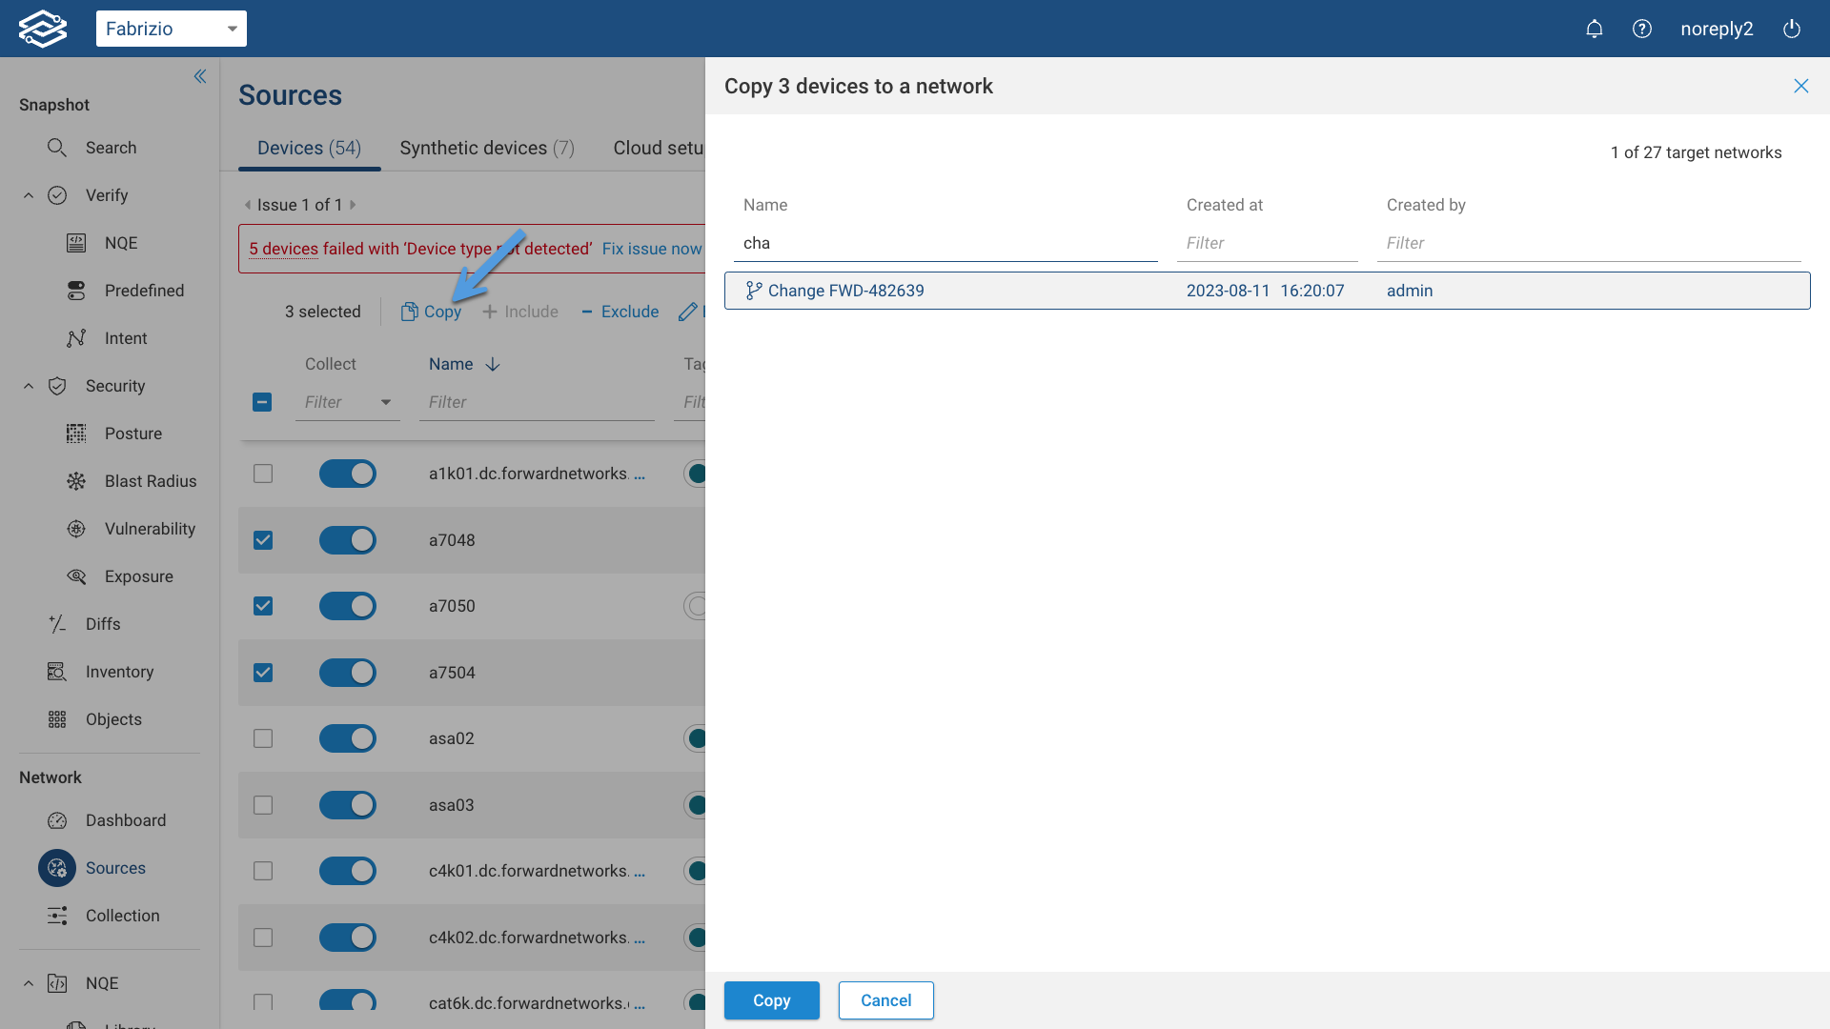Image resolution: width=1830 pixels, height=1029 pixels.
Task: Open the help question mark icon
Action: [1641, 29]
